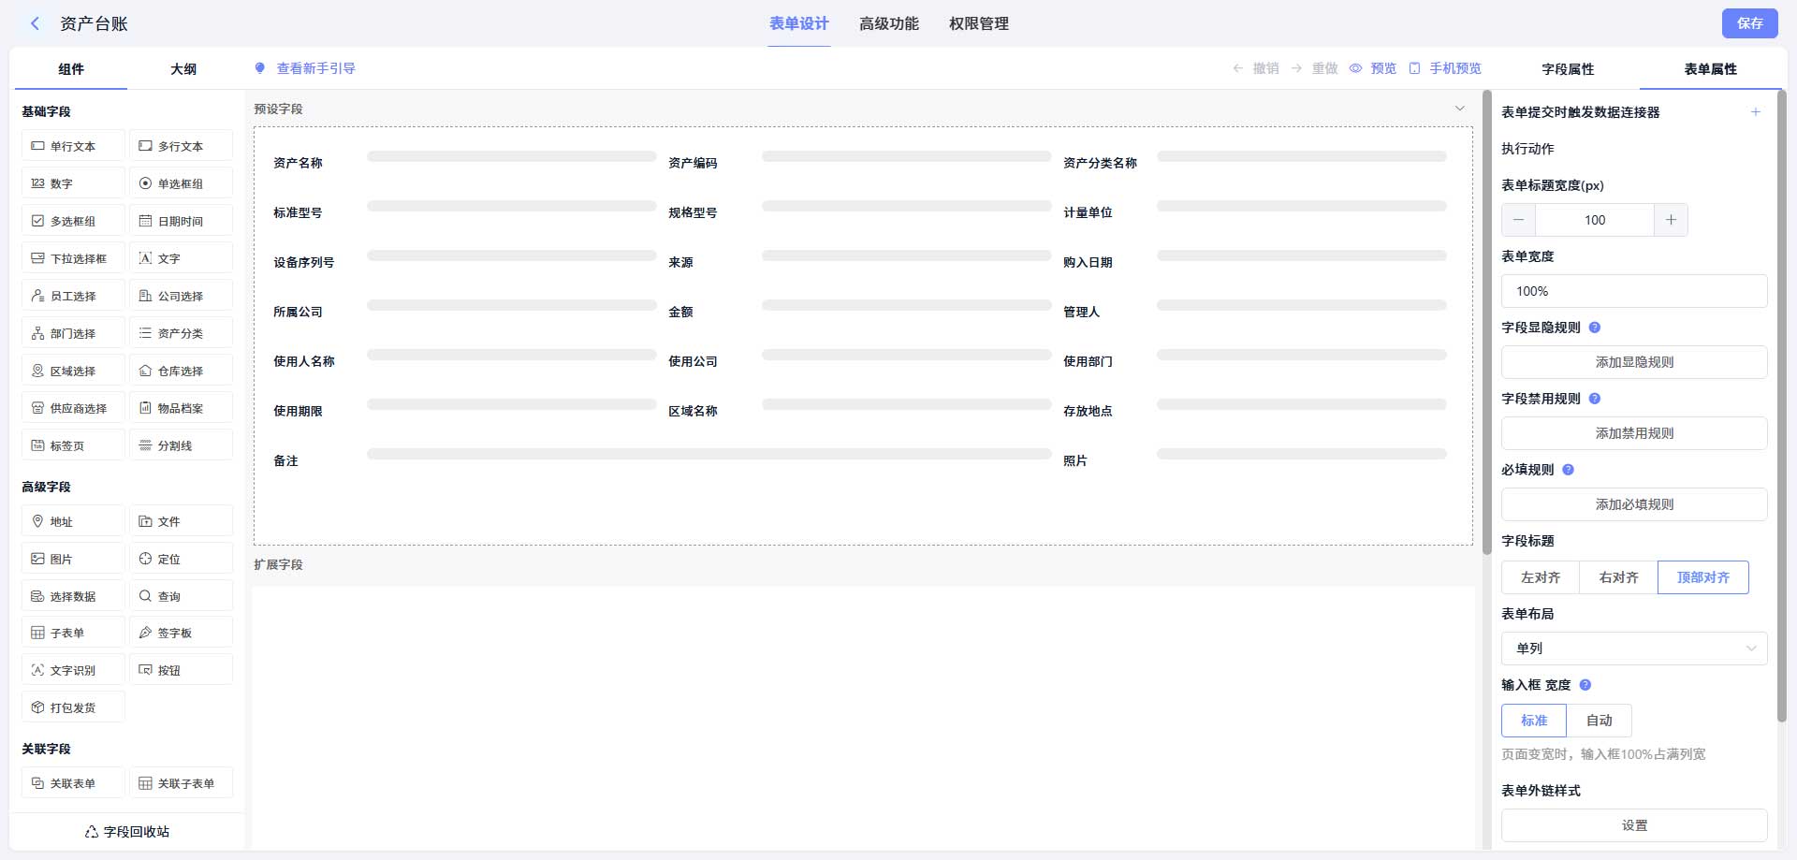Pick the 日期时间 date-time component
The width and height of the screenshot is (1797, 860).
coord(181,221)
